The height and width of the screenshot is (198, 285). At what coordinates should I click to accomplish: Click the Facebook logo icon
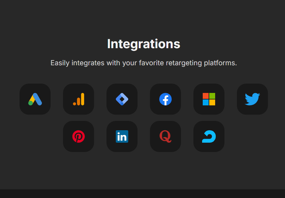click(x=165, y=99)
